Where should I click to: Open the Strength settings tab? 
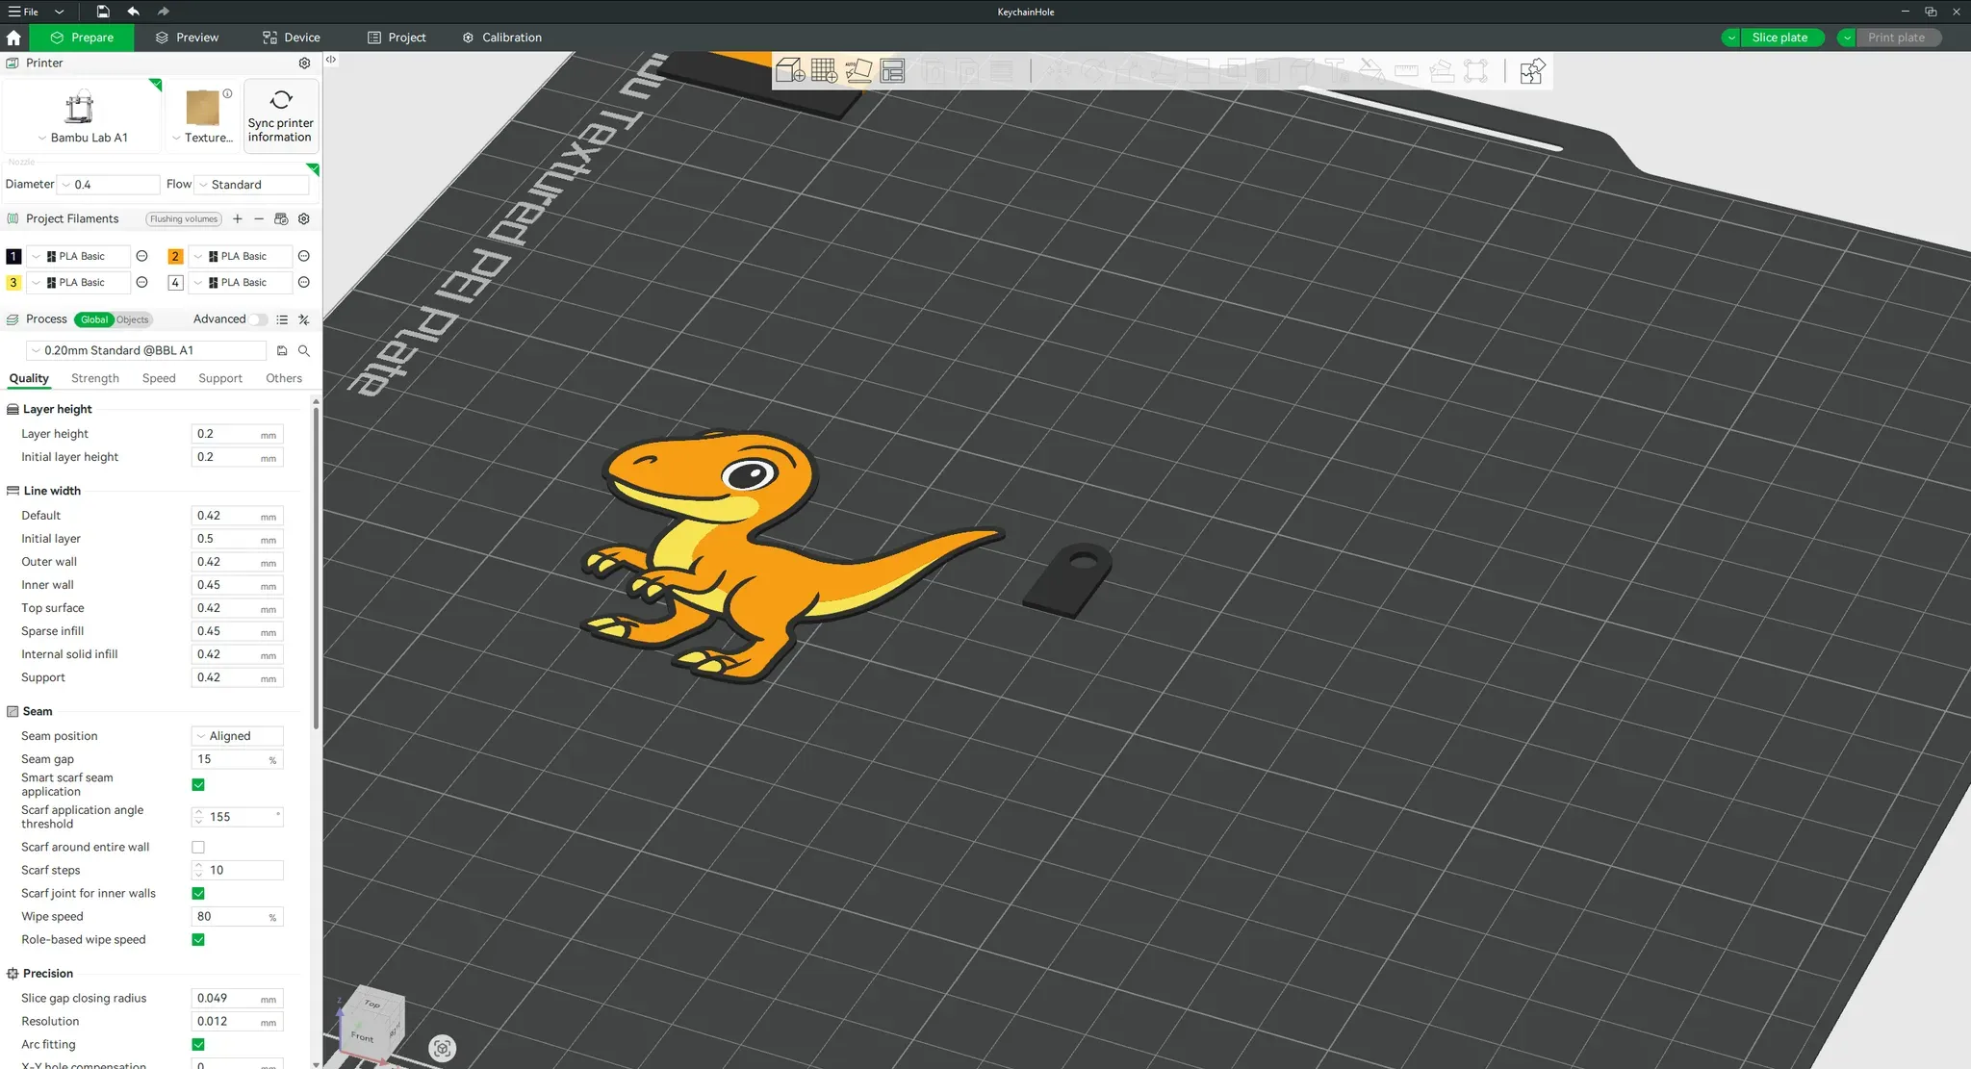(x=94, y=377)
